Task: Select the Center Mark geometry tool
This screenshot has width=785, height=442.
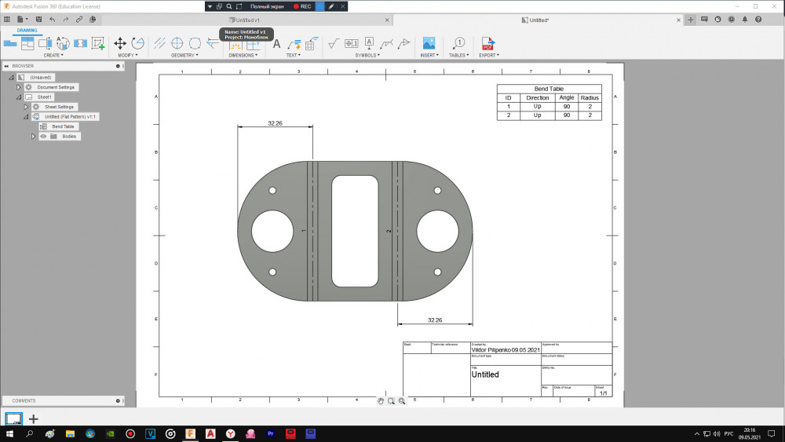Action: click(177, 43)
